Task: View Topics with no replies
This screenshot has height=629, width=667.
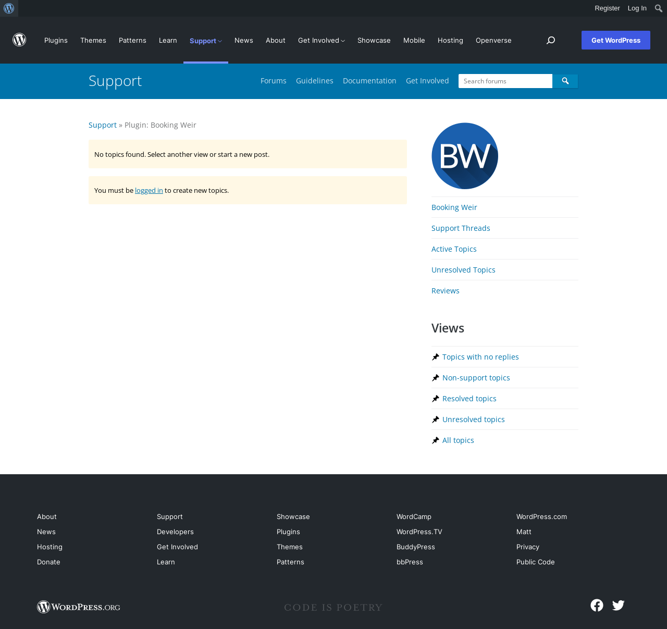Action: (x=480, y=357)
